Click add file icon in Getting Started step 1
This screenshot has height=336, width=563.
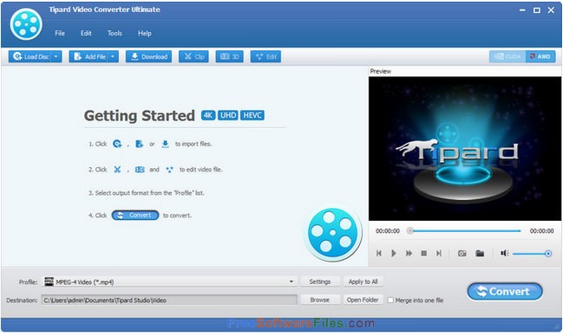(x=140, y=144)
